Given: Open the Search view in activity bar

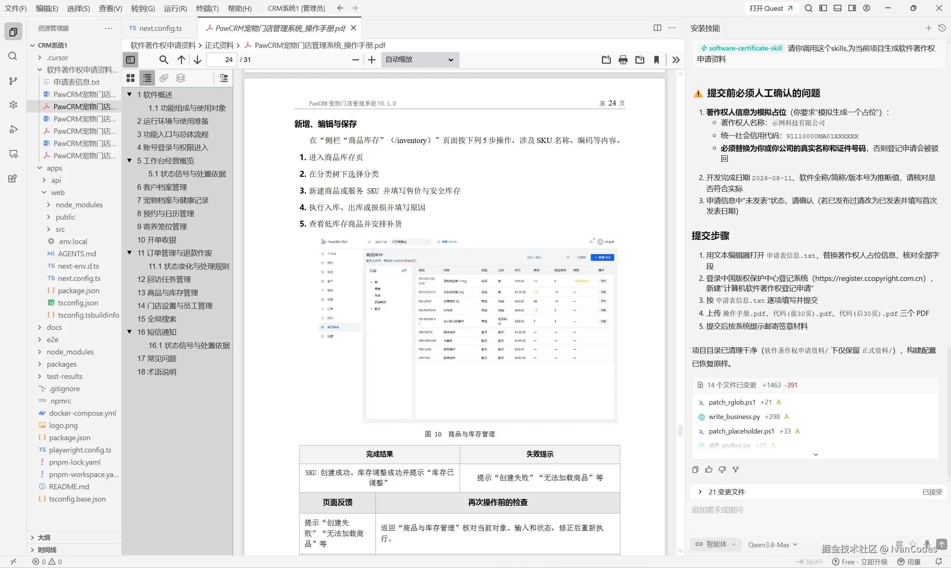Looking at the screenshot, I should 13,56.
